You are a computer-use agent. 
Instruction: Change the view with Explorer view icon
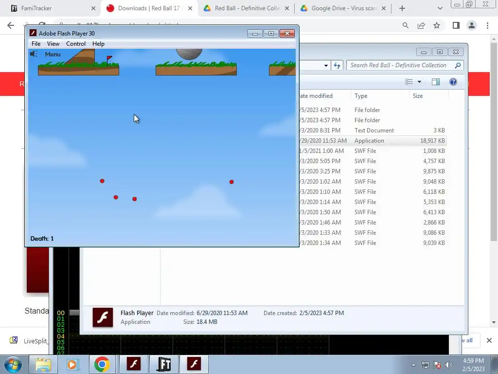[409, 82]
